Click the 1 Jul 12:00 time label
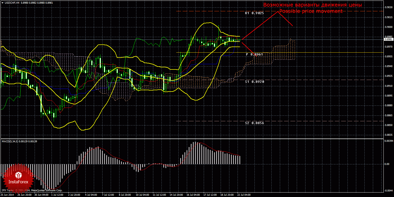This screenshot has width=394, height=197. (57, 195)
